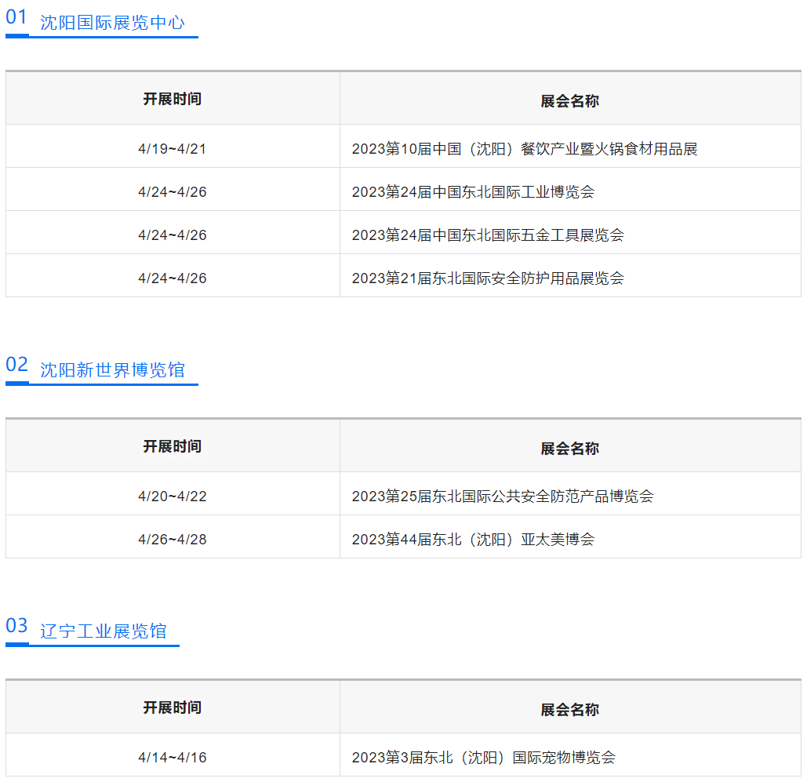
Task: Click 开展时间 header in third table
Action: coord(173,708)
